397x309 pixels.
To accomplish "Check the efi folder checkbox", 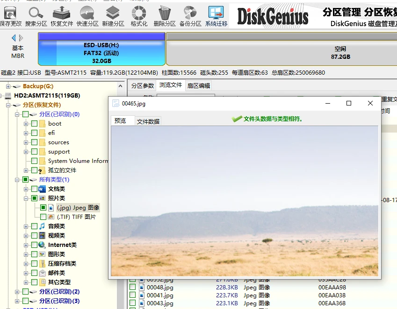I will 34,133.
